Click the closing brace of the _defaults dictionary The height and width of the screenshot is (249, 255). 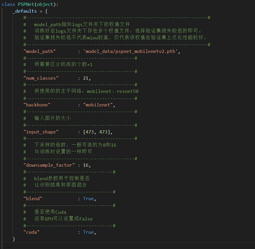pos(14,239)
